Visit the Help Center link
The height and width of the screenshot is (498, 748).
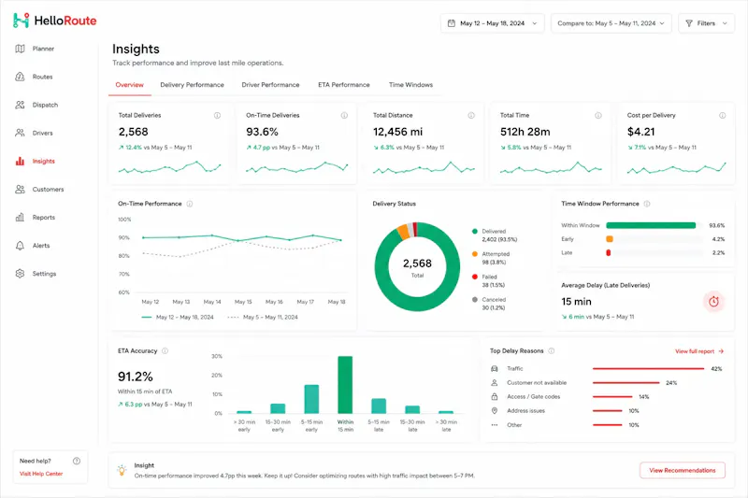[41, 474]
